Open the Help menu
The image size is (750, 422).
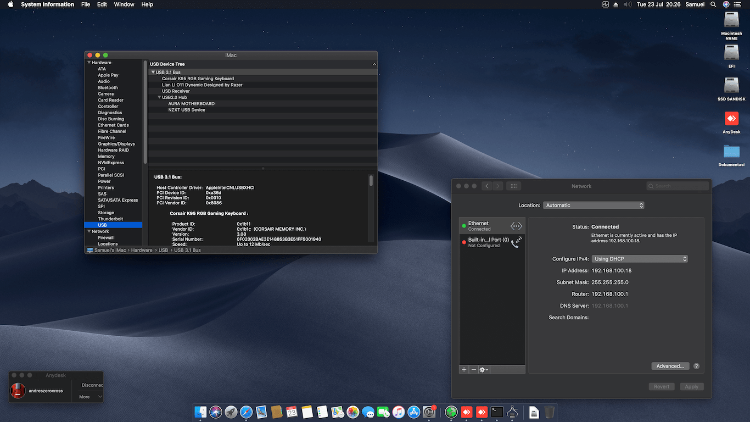point(147,4)
